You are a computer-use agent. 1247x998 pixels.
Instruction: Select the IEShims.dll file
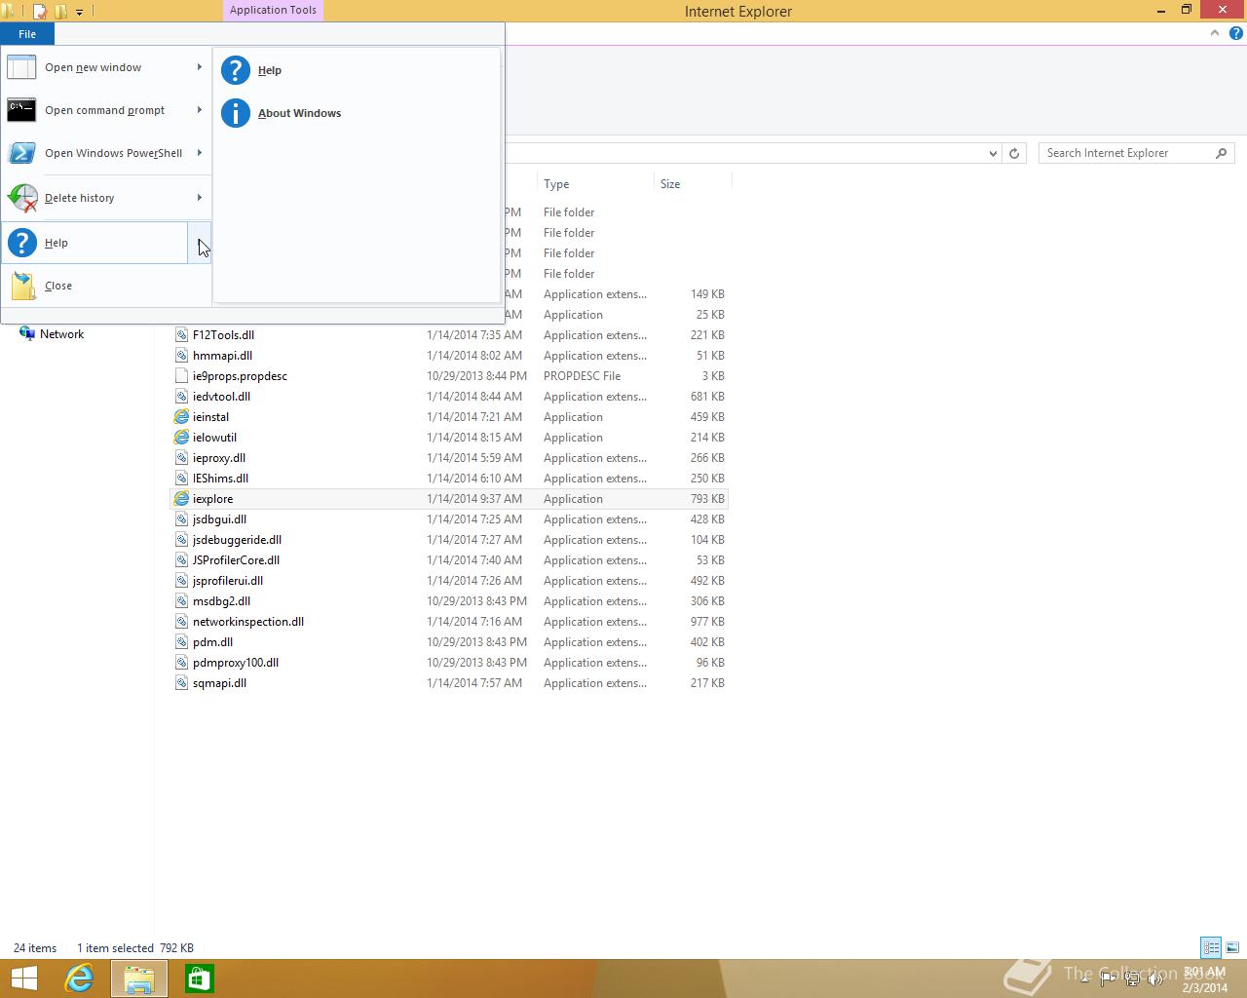coord(220,479)
